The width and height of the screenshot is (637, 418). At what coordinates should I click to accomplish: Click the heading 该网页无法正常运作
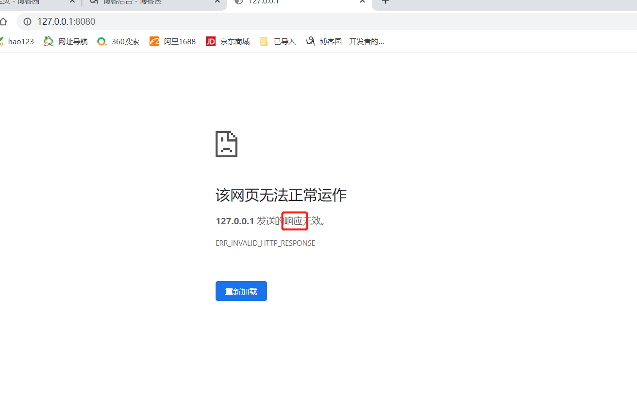[x=281, y=195]
